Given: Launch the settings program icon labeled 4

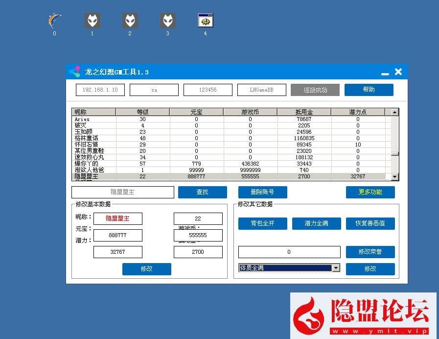Looking at the screenshot, I should [x=205, y=20].
